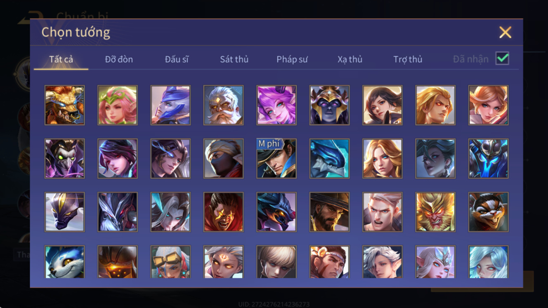Pick the orange lion beast hero
The width and height of the screenshot is (548, 308).
(x=64, y=105)
